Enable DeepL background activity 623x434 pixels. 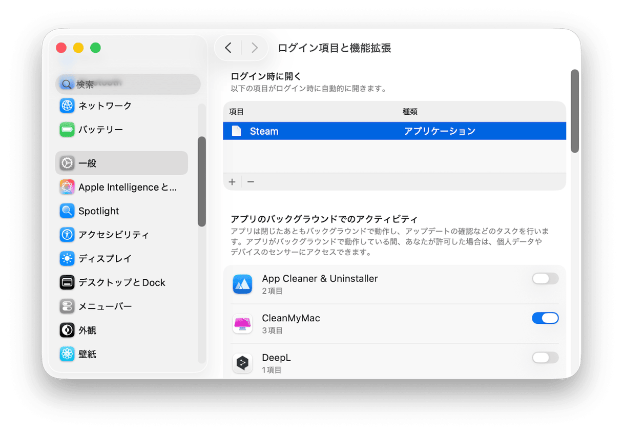click(x=545, y=358)
